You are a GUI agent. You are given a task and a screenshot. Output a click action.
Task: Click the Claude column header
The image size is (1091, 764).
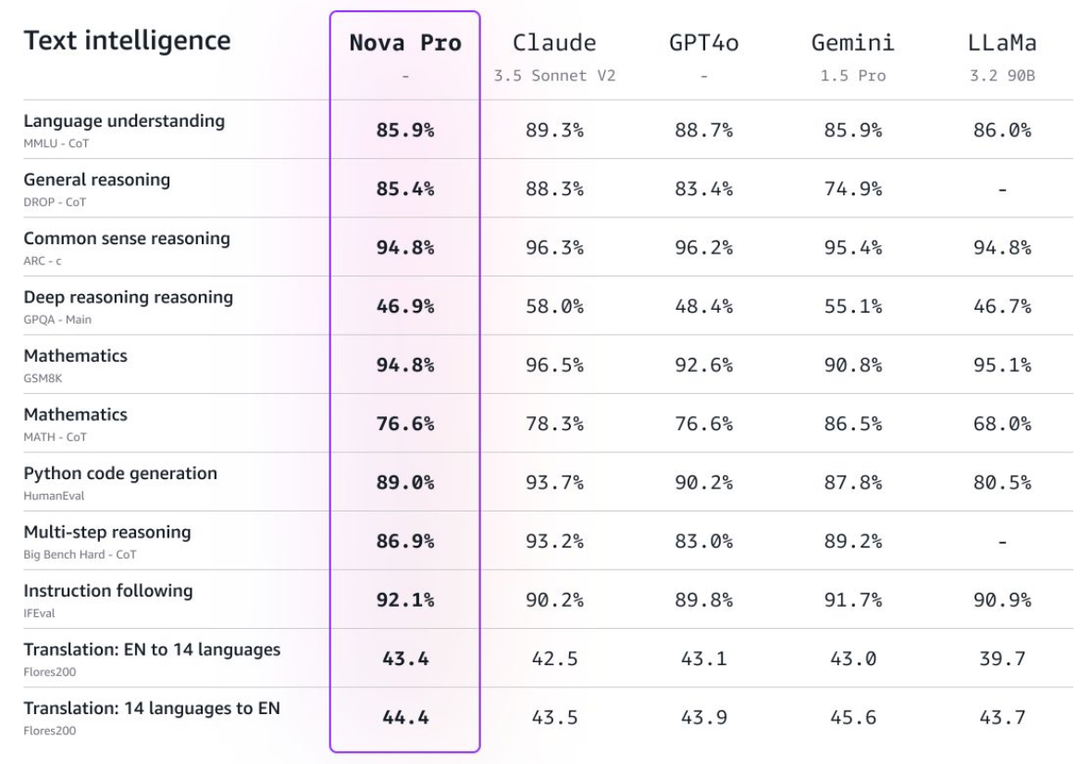pyautogui.click(x=554, y=43)
